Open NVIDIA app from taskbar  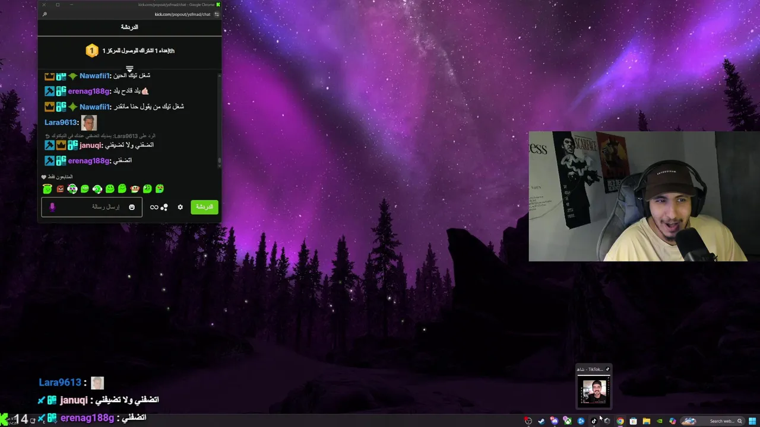tap(659, 421)
